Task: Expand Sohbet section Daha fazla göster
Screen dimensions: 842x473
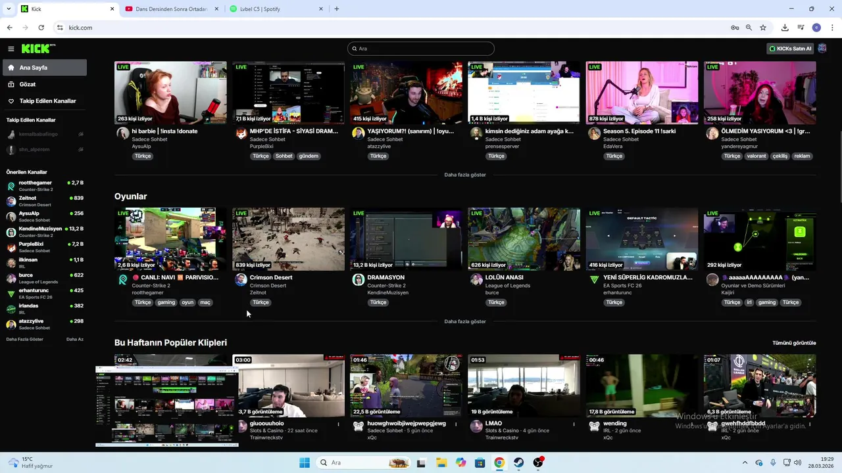Action: click(x=465, y=175)
